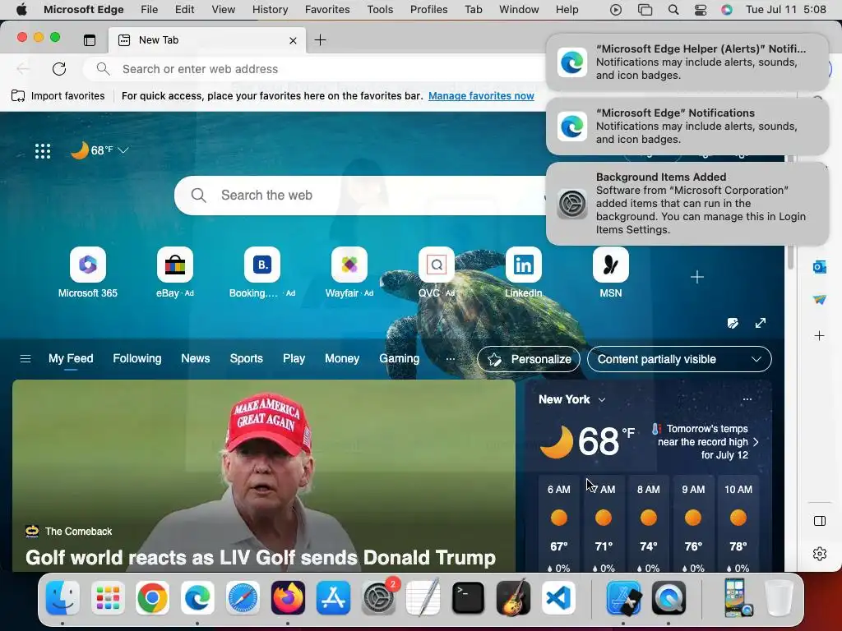Add a new quick link site
The height and width of the screenshot is (631, 842).
697,277
